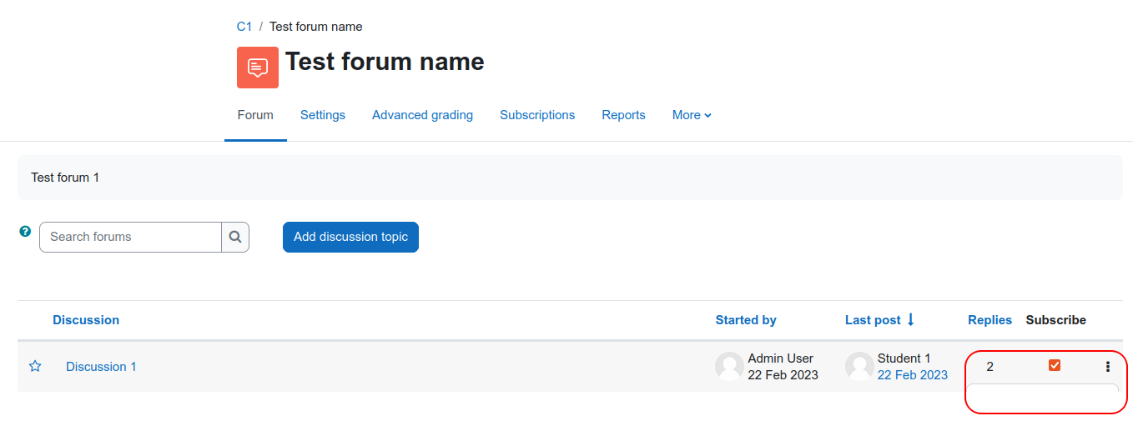Open the Discussion 1 link
Screen dimensions: 1133x421
click(101, 367)
